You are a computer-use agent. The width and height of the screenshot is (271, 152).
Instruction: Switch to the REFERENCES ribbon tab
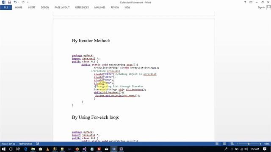[x=82, y=8]
